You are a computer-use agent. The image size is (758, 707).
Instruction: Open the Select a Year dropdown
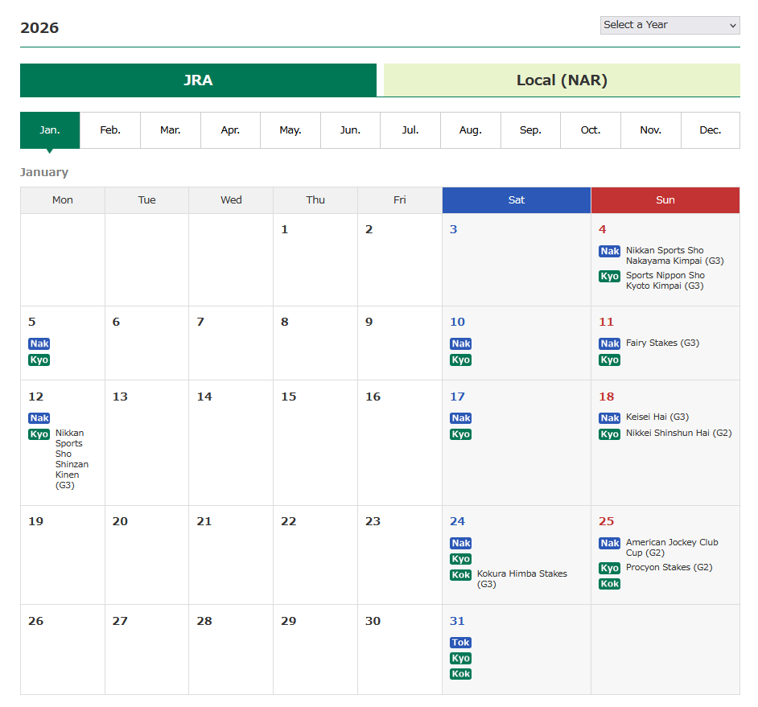point(669,25)
